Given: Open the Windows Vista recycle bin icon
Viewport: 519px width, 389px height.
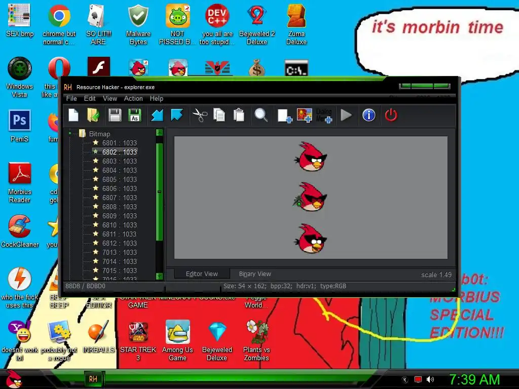Looking at the screenshot, I should (19, 77).
